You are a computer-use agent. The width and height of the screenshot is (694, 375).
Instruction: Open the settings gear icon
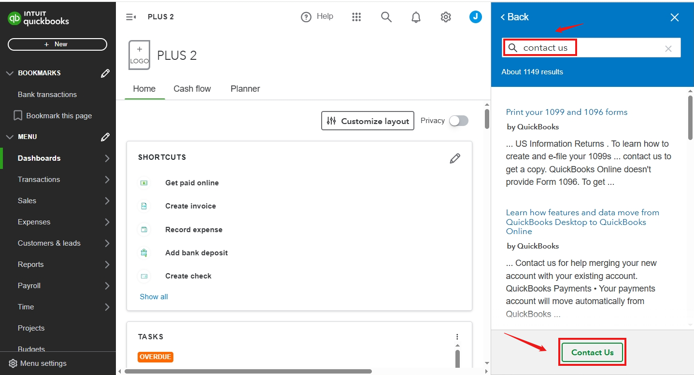(446, 17)
